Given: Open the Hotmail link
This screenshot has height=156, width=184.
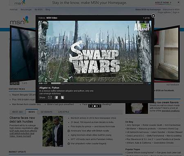Looking at the screenshot, I should pos(13,9).
